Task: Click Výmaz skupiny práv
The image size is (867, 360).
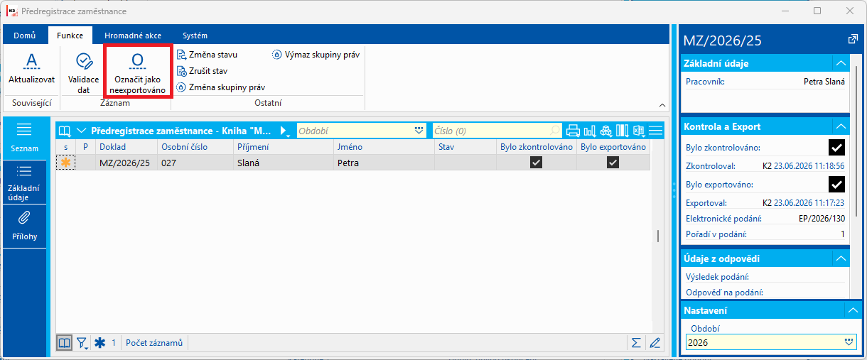Action: (316, 54)
